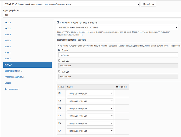Open the Данные модуля section
This screenshot has width=181, height=137.
[12, 89]
